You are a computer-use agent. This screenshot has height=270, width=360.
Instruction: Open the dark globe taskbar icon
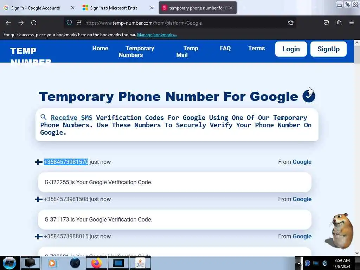[75, 263]
